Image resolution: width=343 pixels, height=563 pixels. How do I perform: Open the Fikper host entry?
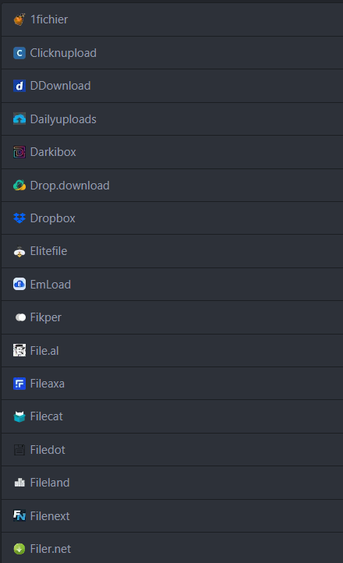point(172,317)
